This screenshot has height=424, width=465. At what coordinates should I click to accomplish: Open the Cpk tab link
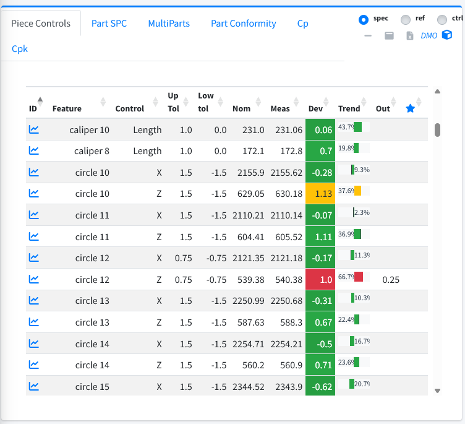coord(20,49)
